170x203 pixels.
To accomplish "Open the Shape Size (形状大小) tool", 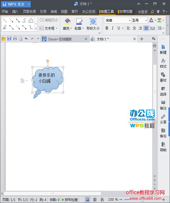I will click(x=93, y=22).
